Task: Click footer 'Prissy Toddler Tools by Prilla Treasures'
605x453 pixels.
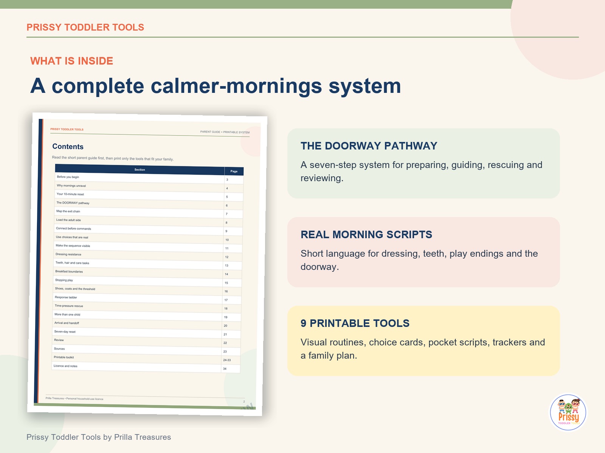Action: coord(99,437)
